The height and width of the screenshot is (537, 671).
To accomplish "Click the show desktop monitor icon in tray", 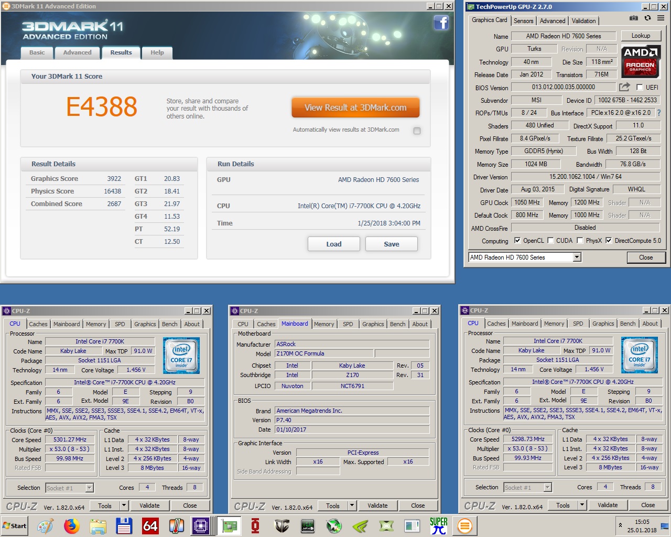I will 664,526.
